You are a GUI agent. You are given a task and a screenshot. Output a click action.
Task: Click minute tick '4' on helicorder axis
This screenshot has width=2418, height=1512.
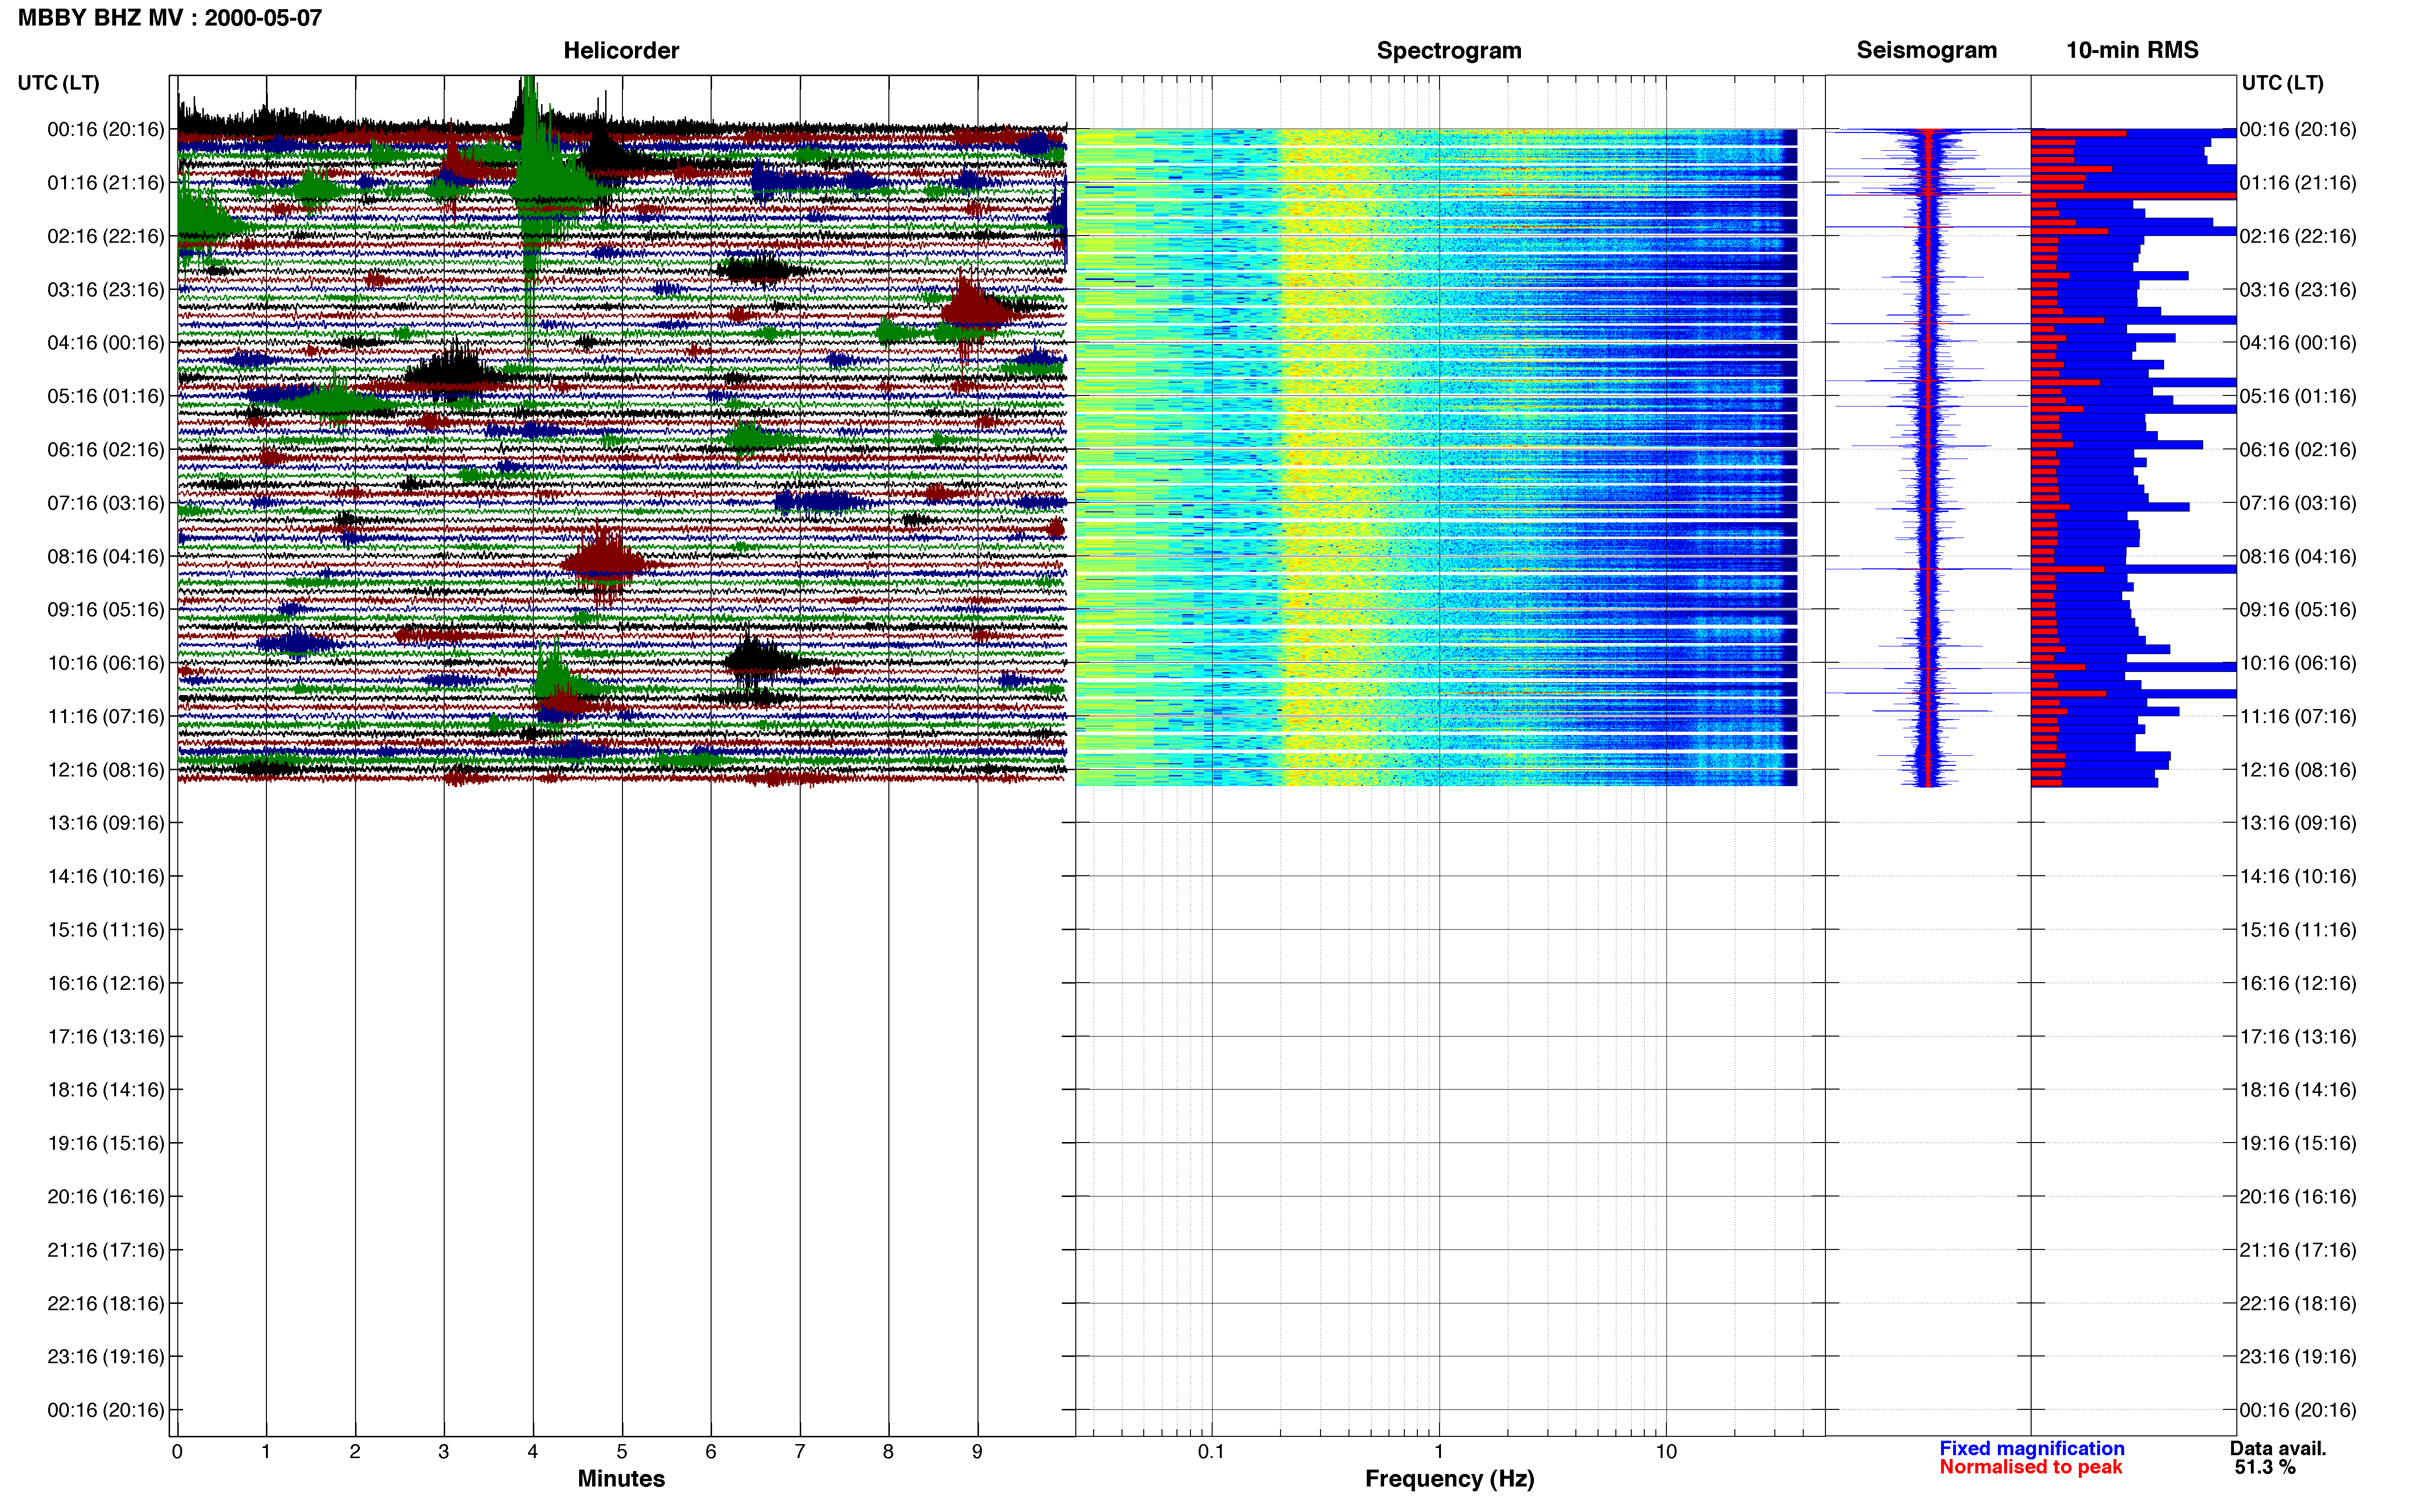pos(533,1452)
